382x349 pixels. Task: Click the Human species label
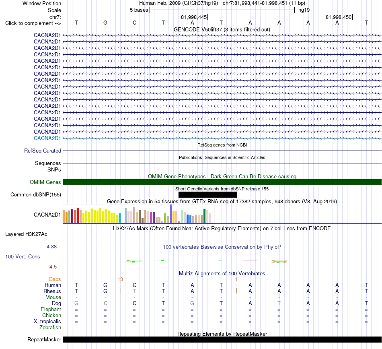click(x=53, y=285)
